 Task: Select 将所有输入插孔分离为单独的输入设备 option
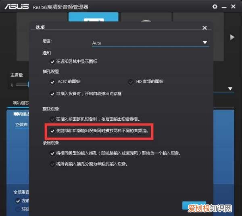52,164
